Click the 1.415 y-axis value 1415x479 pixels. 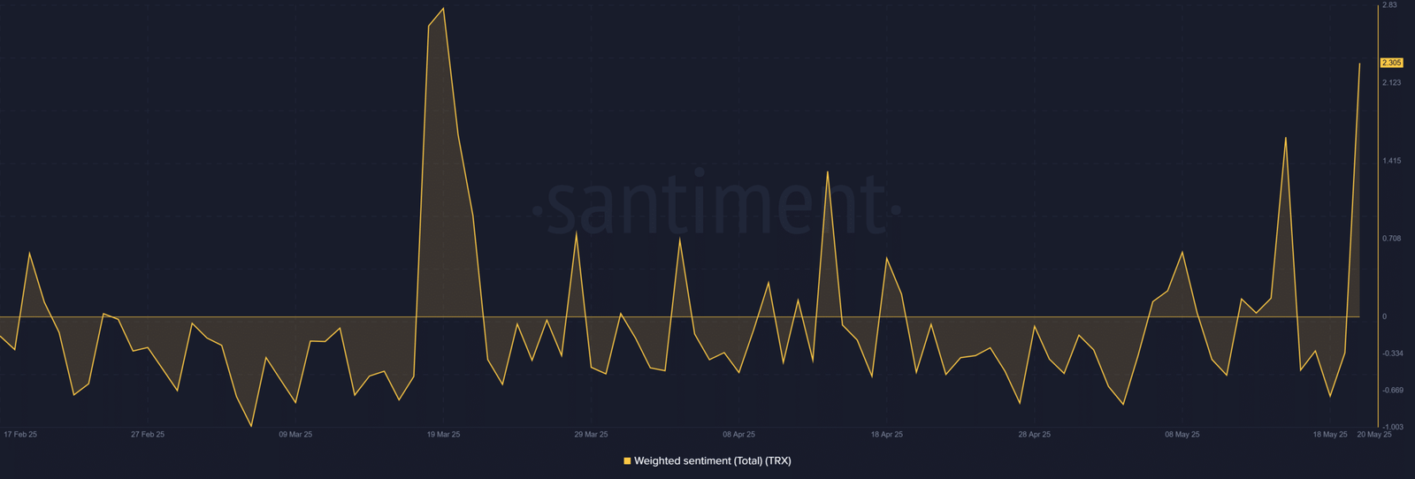(x=1391, y=161)
